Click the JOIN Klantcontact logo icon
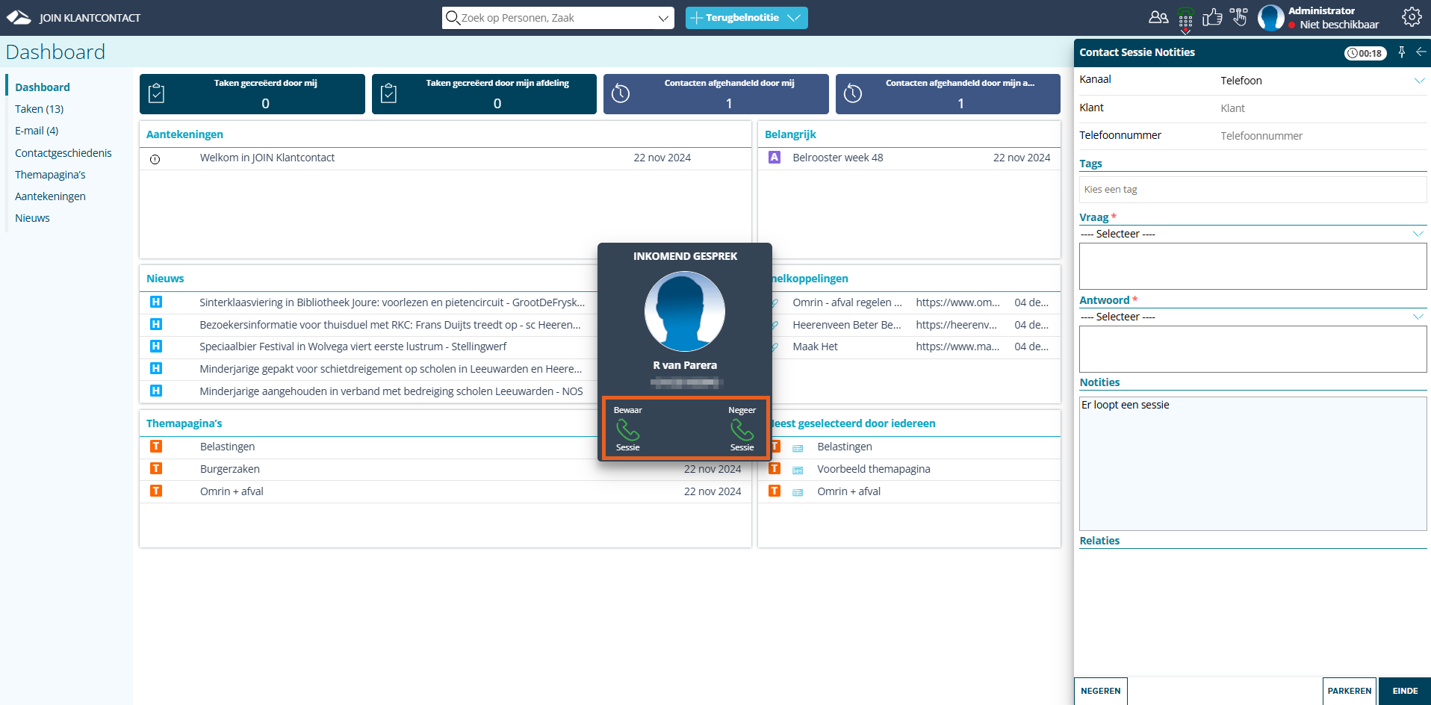The image size is (1431, 705). pos(19,17)
